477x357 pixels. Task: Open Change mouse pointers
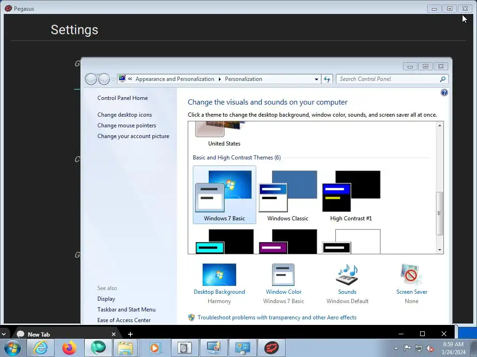point(127,126)
